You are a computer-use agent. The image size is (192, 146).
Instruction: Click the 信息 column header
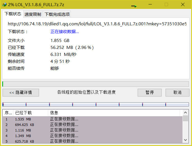click(x=114, y=113)
